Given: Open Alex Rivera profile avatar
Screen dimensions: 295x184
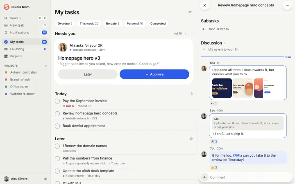Looking at the screenshot, I should point(7,179).
